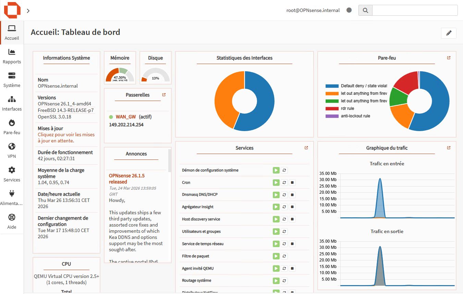The width and height of the screenshot is (463, 294).
Task: Expand the sidebar with chevron arrow
Action: point(28,11)
